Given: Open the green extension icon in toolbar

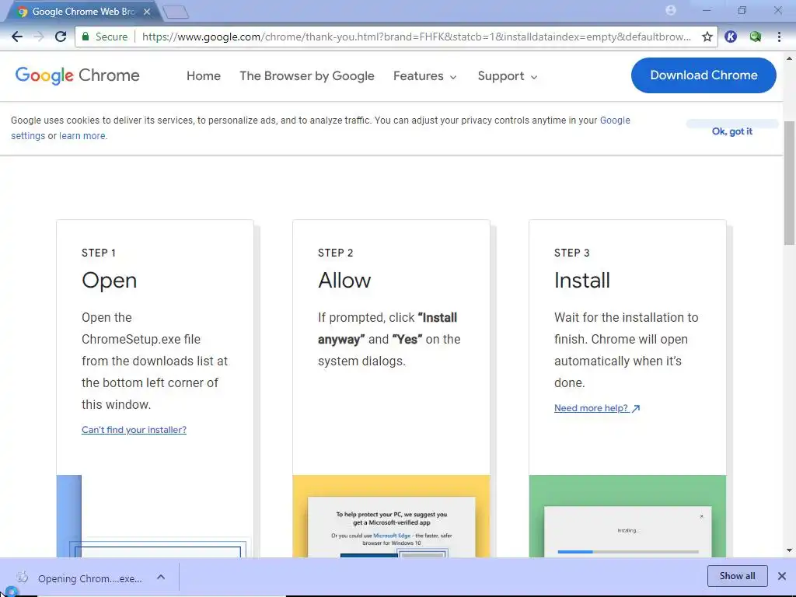Looking at the screenshot, I should pyautogui.click(x=756, y=37).
